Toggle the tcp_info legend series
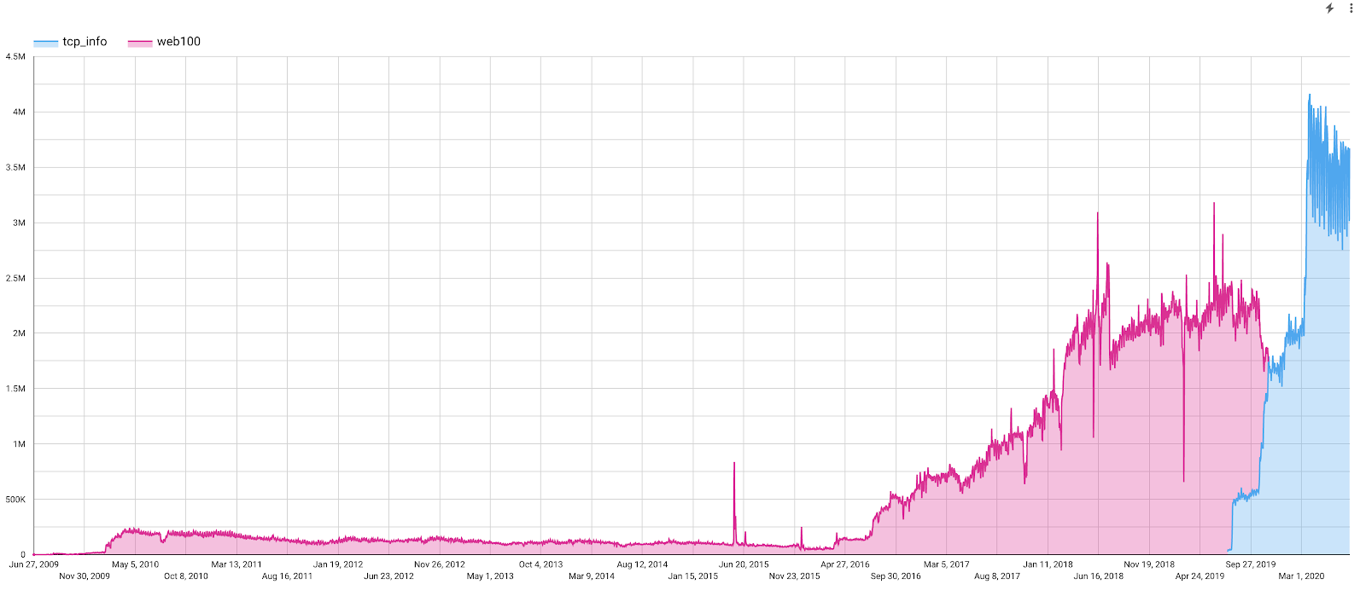1366x590 pixels. tap(71, 42)
